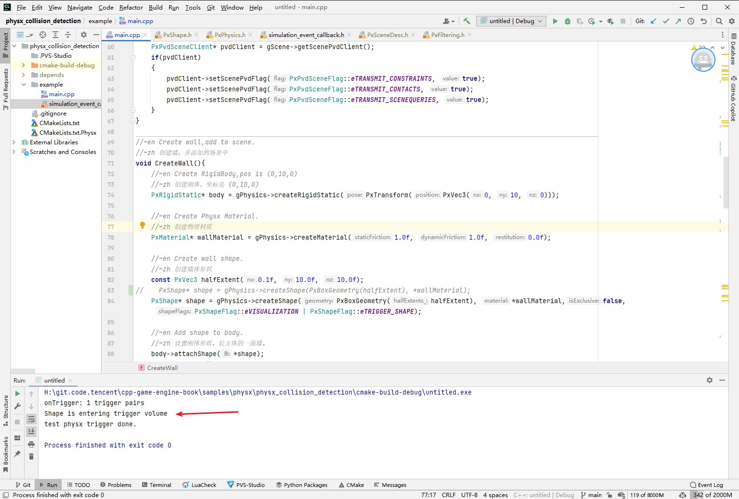739x499 pixels.
Task: Restore layout icon in Run panel
Action: (17, 438)
